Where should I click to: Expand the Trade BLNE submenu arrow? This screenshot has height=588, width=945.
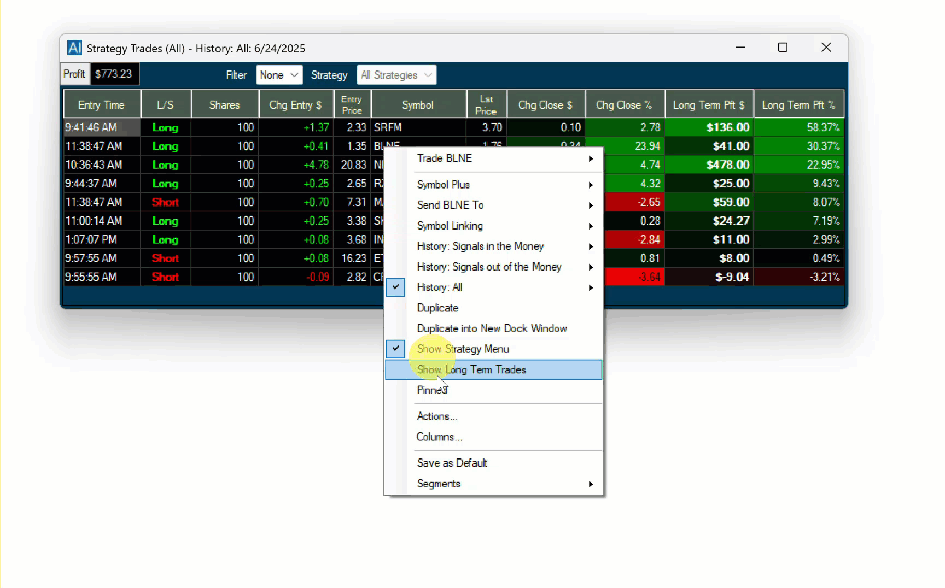591,159
